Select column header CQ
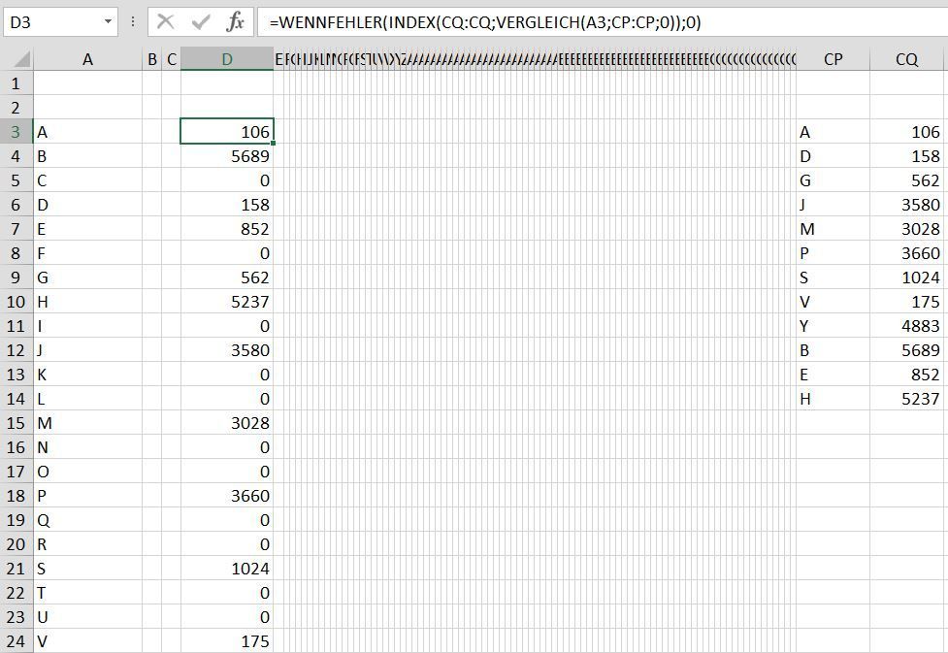 point(904,58)
